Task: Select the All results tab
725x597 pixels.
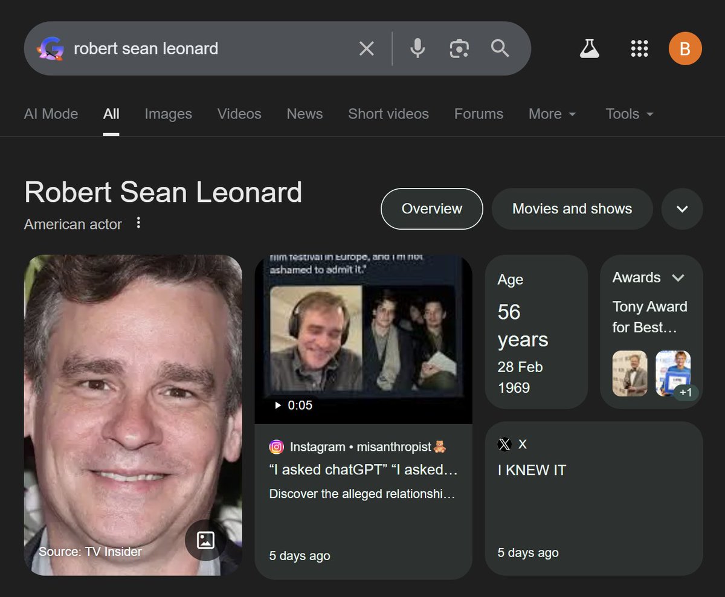Action: [x=111, y=114]
